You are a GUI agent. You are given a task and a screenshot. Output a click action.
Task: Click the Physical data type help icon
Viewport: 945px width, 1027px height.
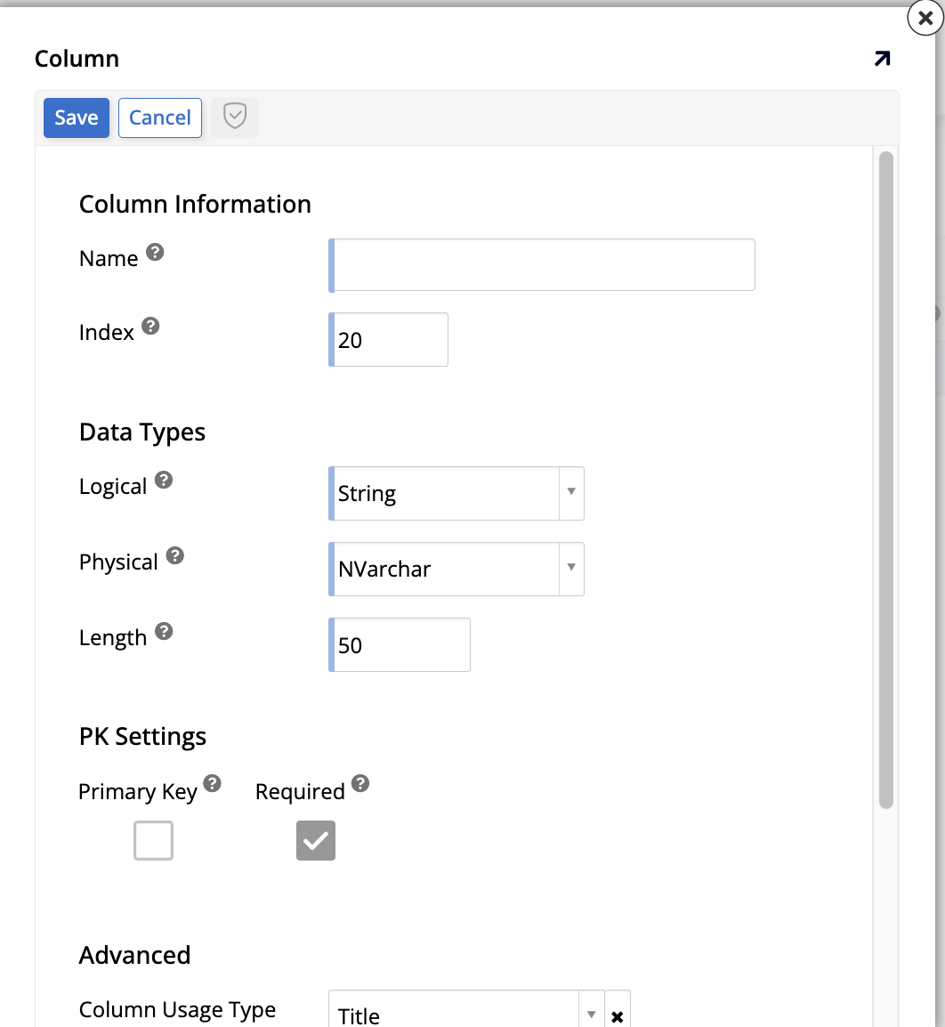pos(175,556)
